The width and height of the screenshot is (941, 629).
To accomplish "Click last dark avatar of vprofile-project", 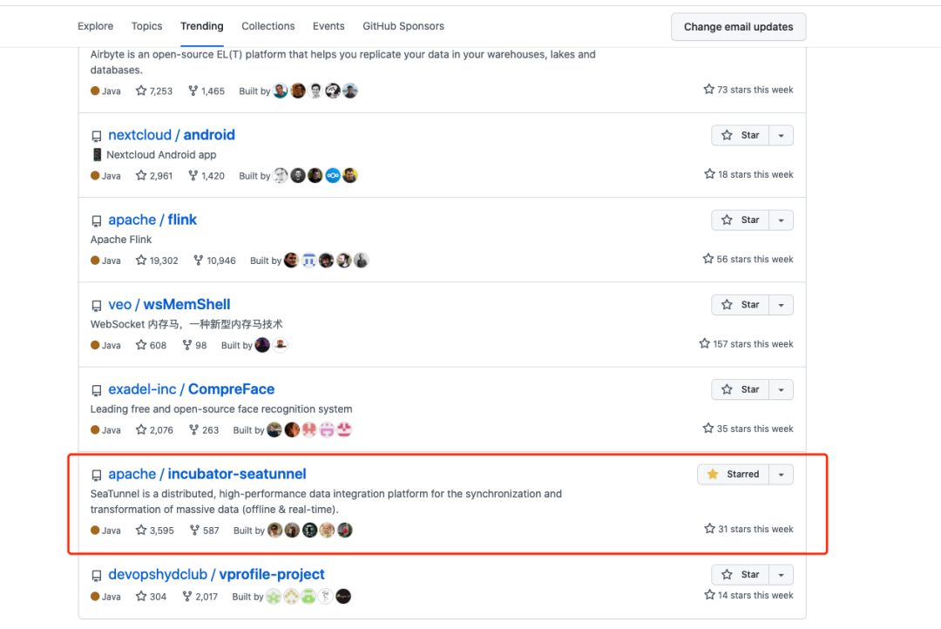I will click(343, 596).
